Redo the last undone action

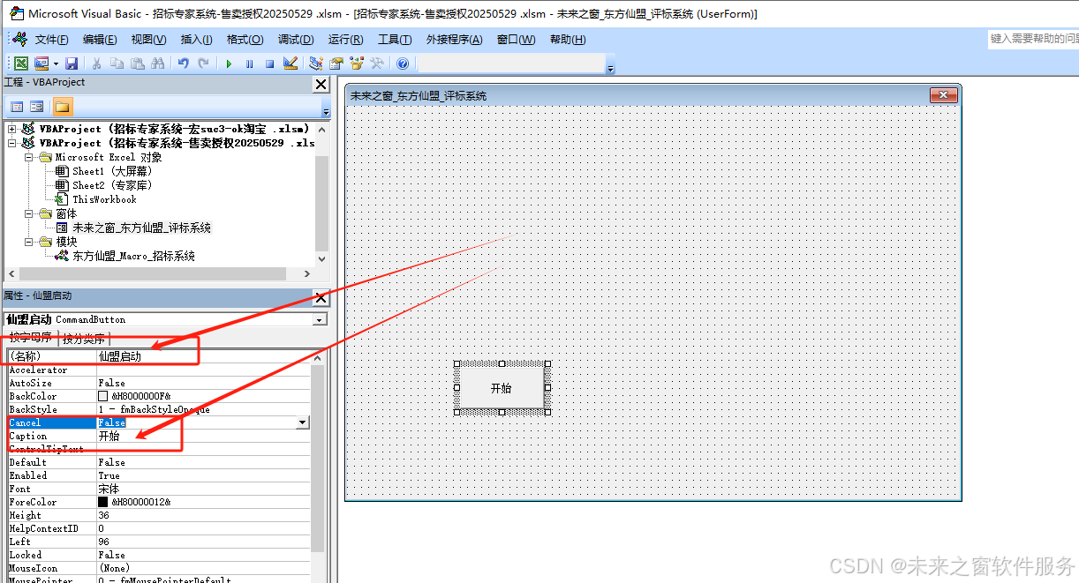tap(204, 64)
